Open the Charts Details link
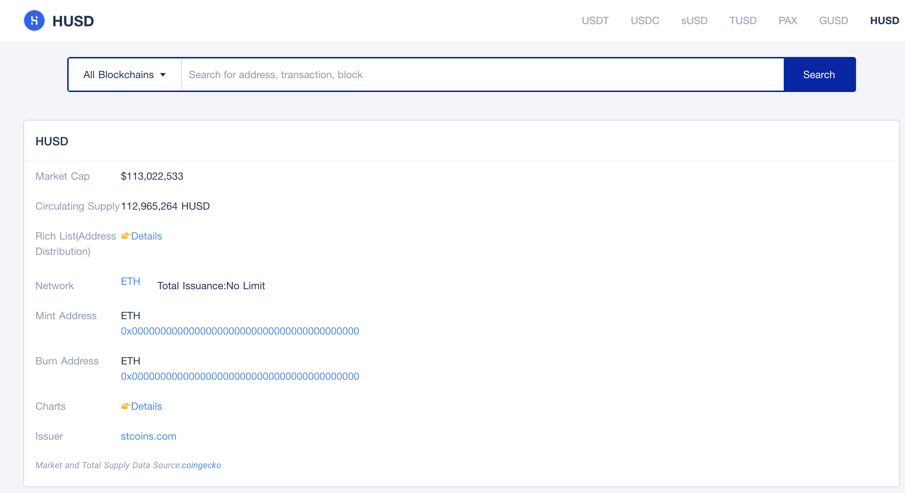 pos(146,406)
